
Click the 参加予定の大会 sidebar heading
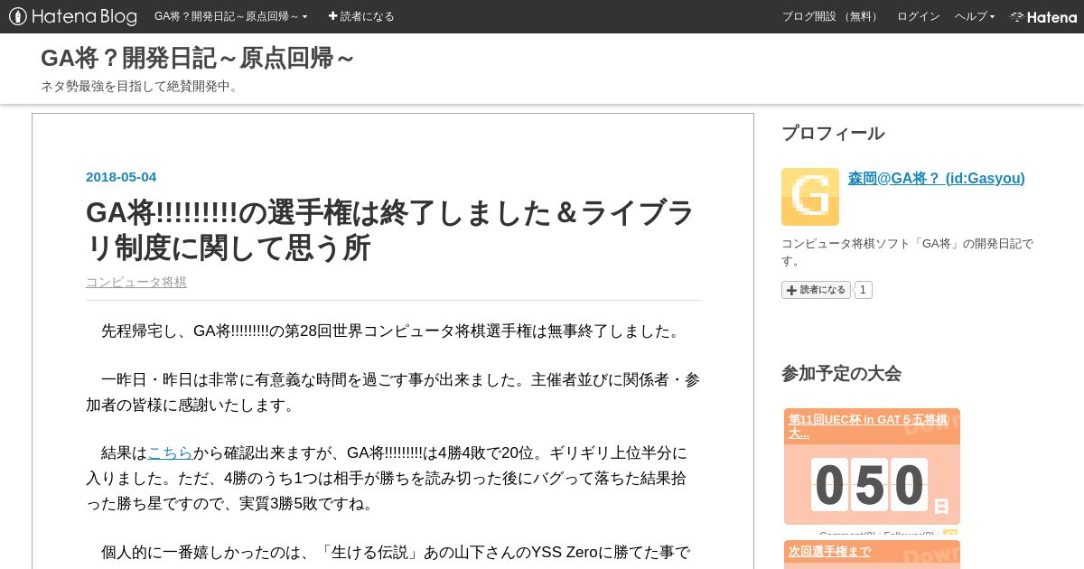coord(841,373)
